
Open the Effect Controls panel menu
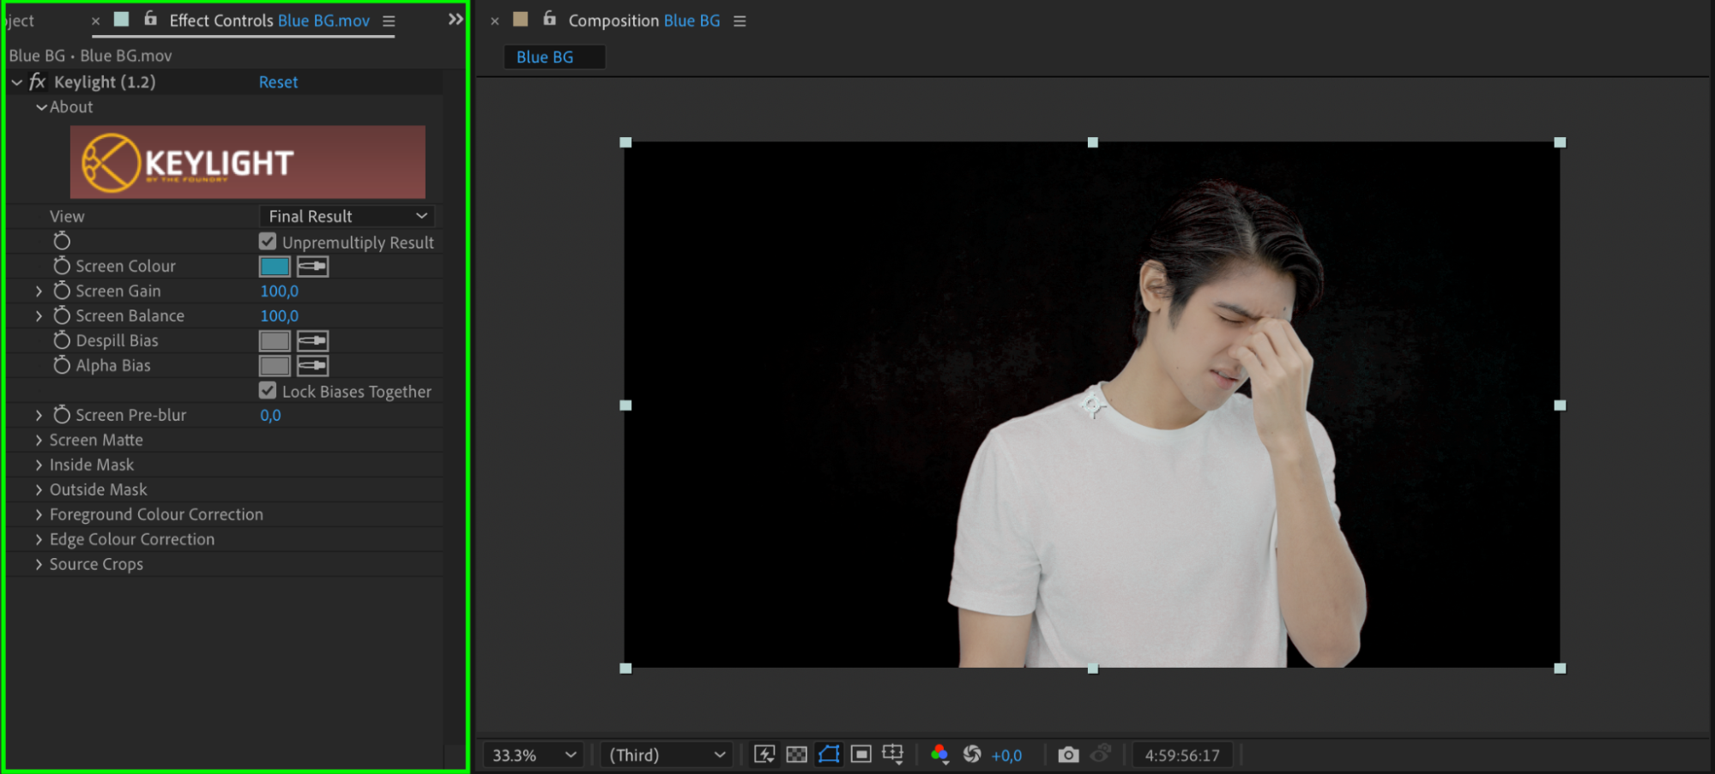(x=389, y=21)
